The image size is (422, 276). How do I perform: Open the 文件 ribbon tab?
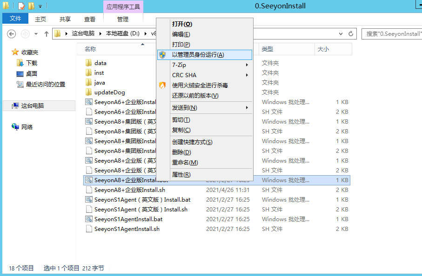click(15, 18)
